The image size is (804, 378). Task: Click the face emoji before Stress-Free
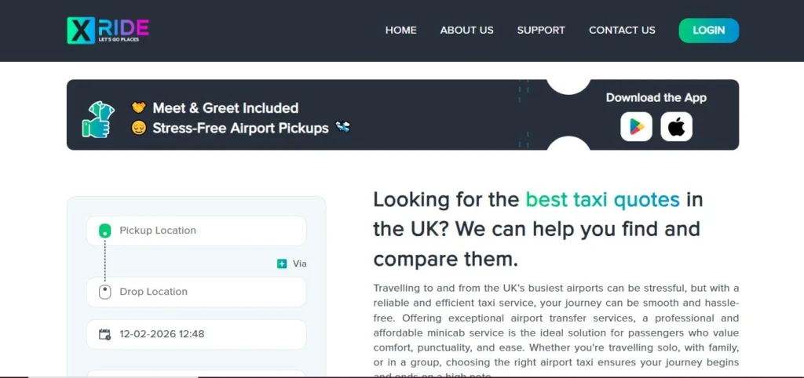[139, 127]
